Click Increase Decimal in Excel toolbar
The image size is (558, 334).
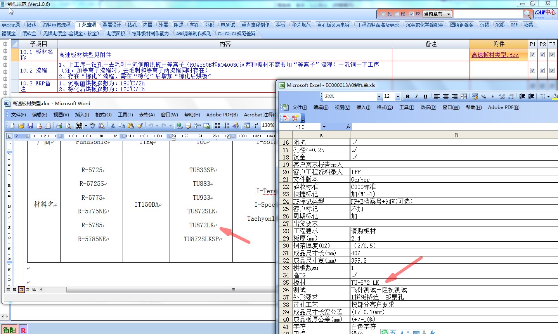502,97
